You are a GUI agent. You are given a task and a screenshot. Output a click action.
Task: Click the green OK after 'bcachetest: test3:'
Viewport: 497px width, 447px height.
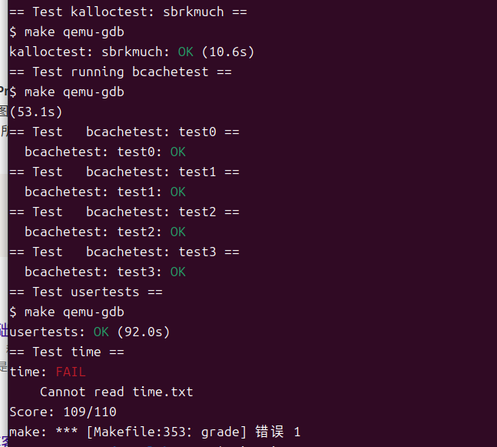[177, 272]
